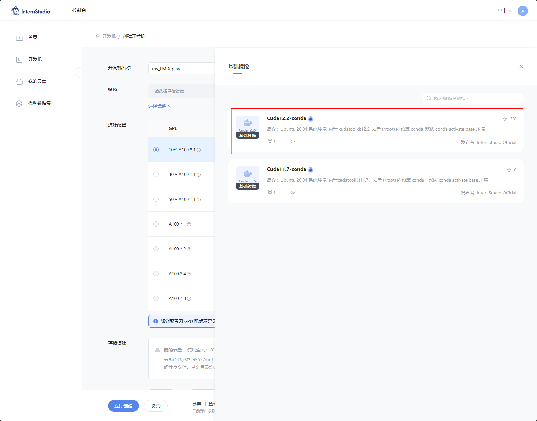
Task: Click the 请选择具体镜像 field
Action: (182, 91)
